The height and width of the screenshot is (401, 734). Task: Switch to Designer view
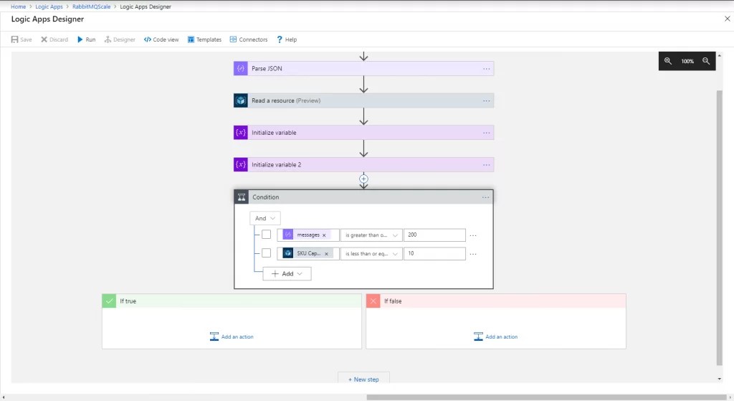click(x=120, y=39)
